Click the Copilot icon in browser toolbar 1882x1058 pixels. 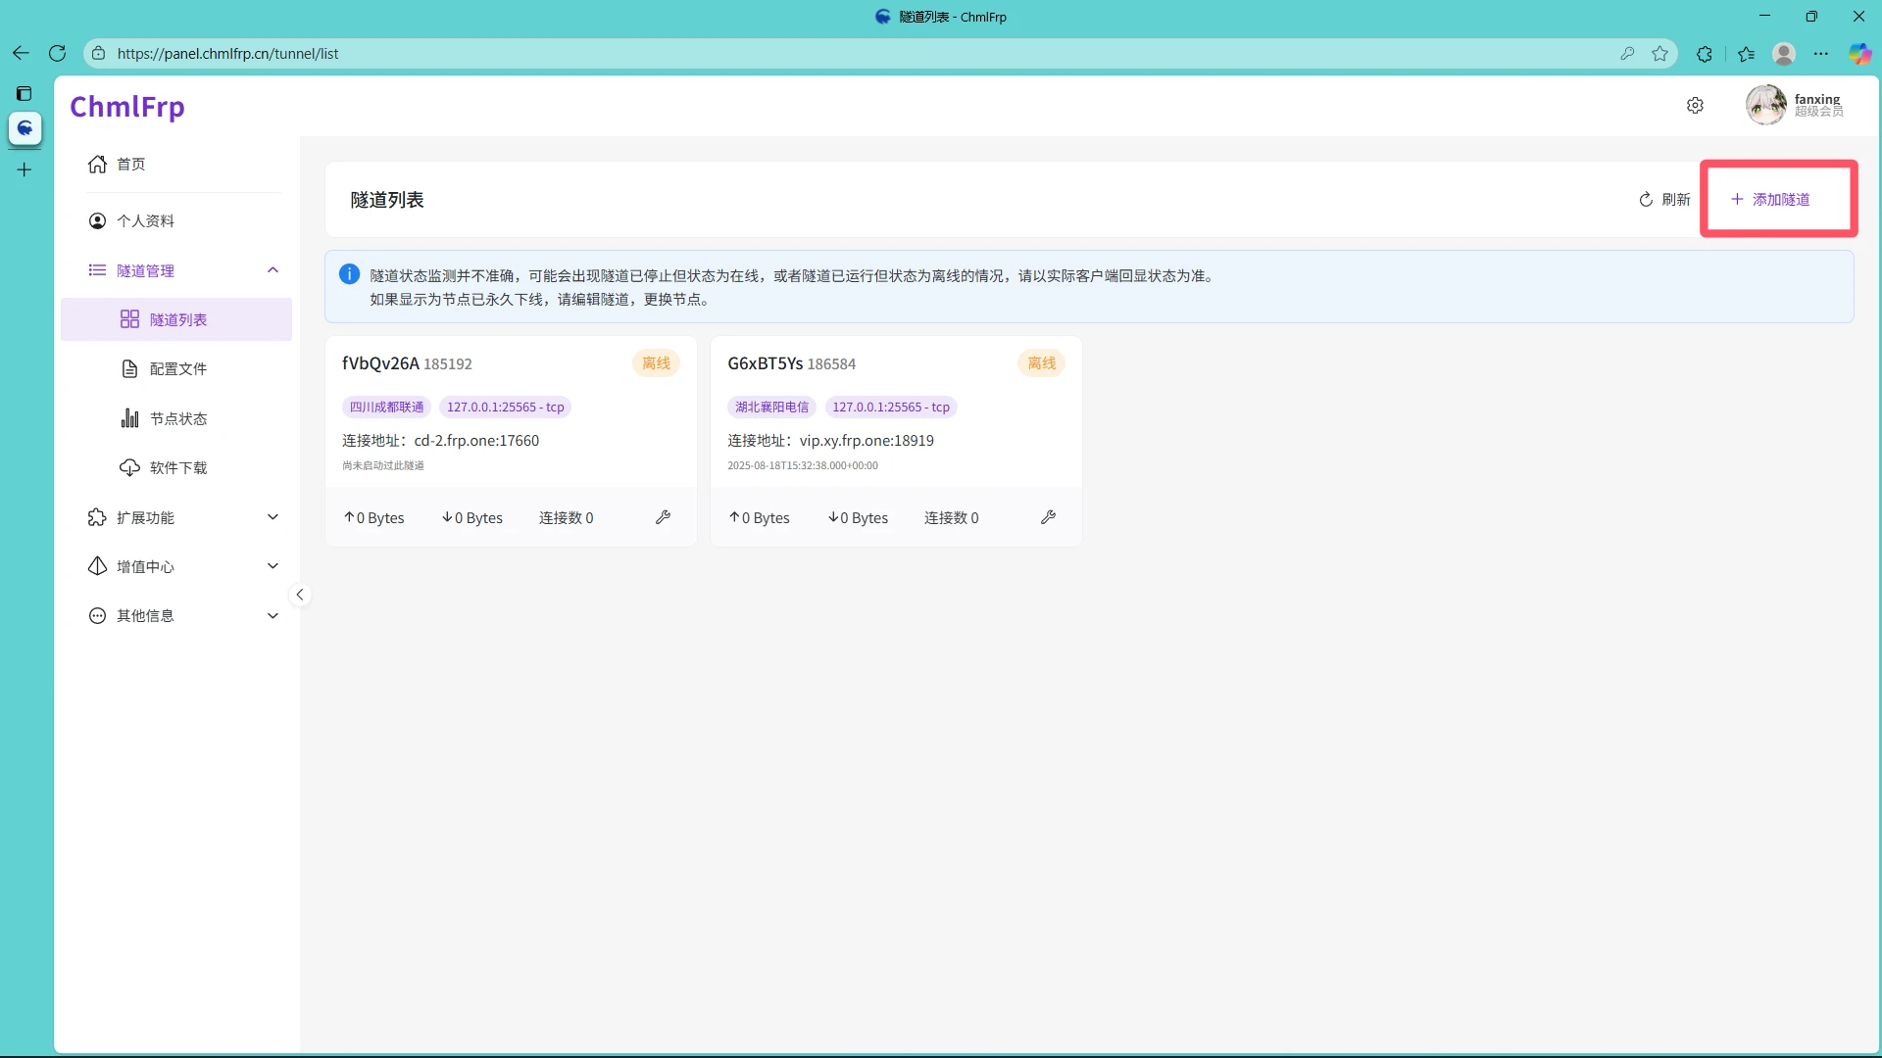[x=1859, y=54]
